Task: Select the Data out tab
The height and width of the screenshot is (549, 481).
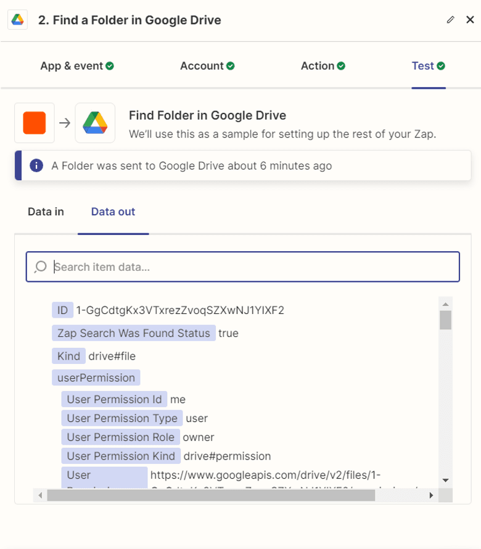Action: (x=113, y=212)
